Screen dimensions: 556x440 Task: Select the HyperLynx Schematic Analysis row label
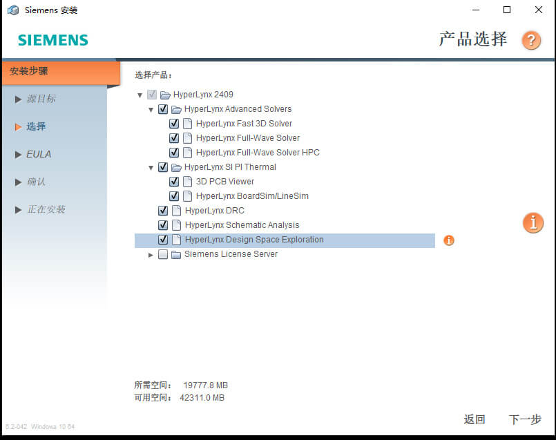click(x=242, y=225)
